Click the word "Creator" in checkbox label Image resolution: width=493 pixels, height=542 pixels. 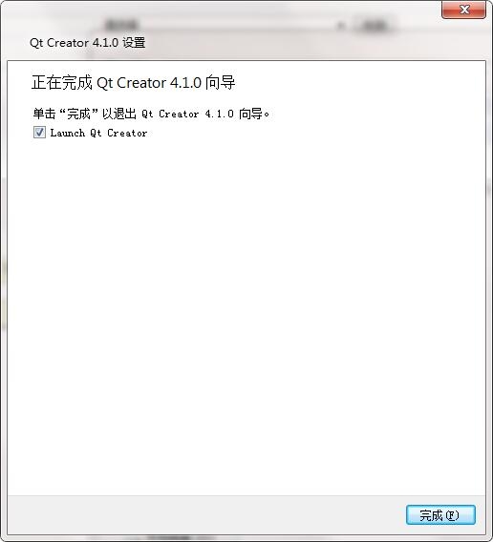tap(127, 133)
